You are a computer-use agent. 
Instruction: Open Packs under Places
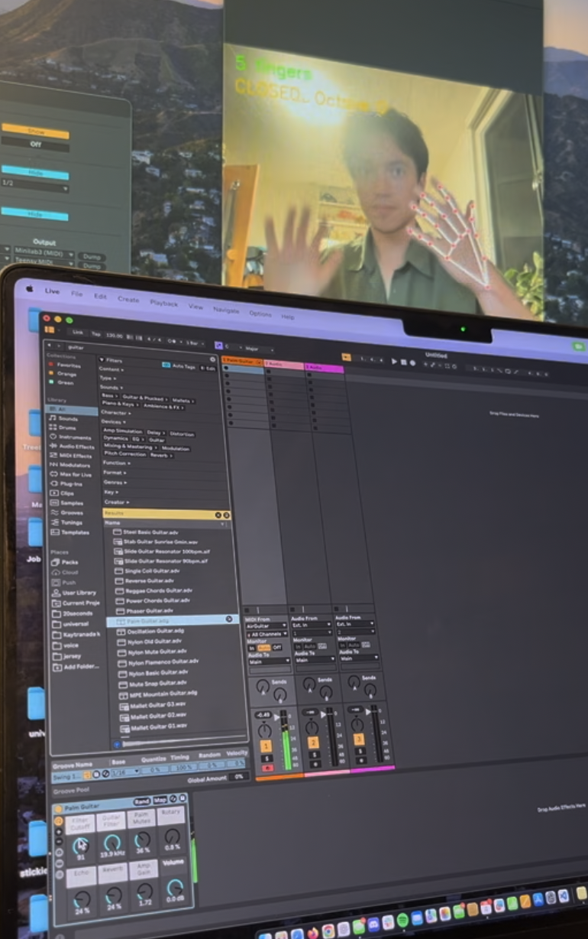[x=65, y=562]
